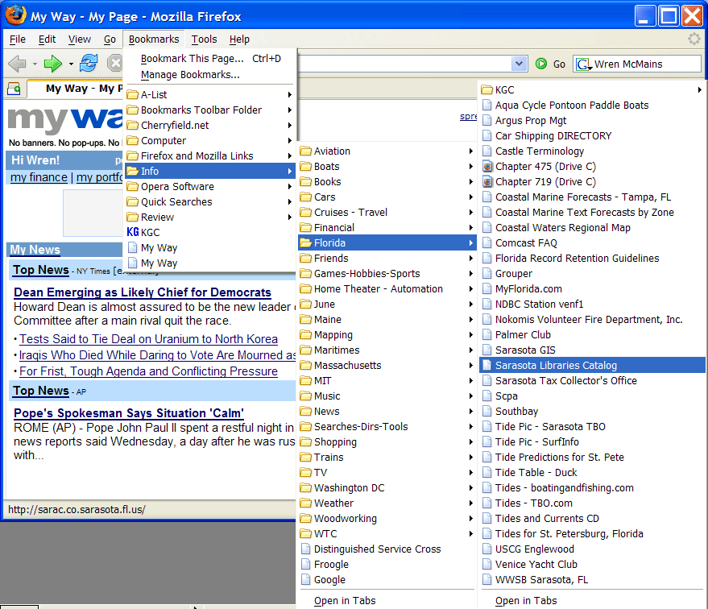Click the Weather folder icon
This screenshot has height=609, width=708.
click(306, 503)
